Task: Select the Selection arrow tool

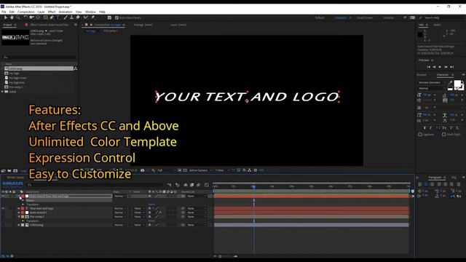Action: tap(5, 17)
